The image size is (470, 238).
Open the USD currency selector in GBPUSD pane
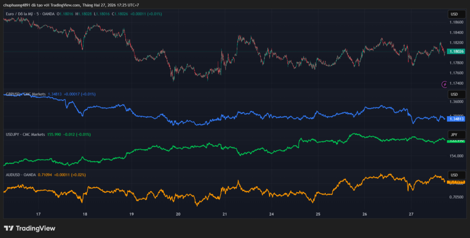[x=453, y=94]
